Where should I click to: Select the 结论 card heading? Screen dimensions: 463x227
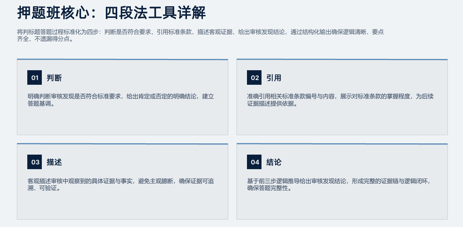274,162
